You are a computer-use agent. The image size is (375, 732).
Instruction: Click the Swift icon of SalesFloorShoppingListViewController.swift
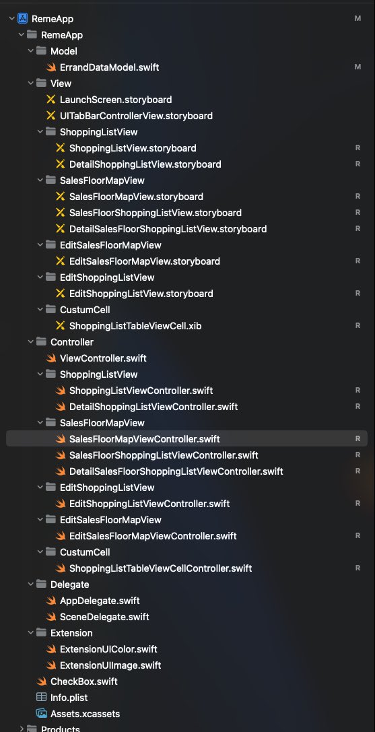[x=61, y=455]
